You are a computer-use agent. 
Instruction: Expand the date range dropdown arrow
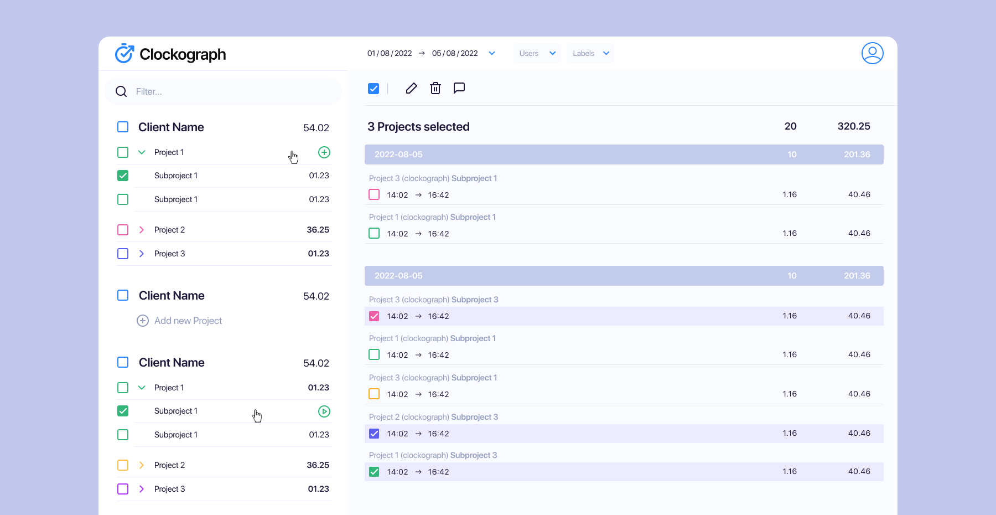coord(492,54)
